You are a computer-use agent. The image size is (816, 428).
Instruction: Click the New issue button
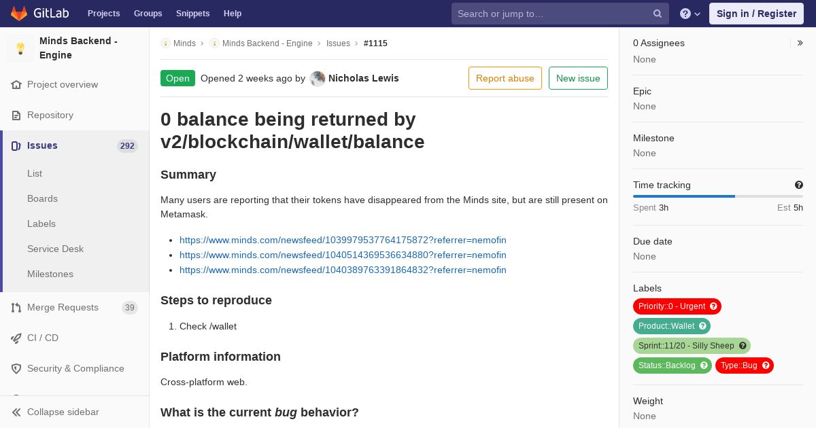pos(578,78)
